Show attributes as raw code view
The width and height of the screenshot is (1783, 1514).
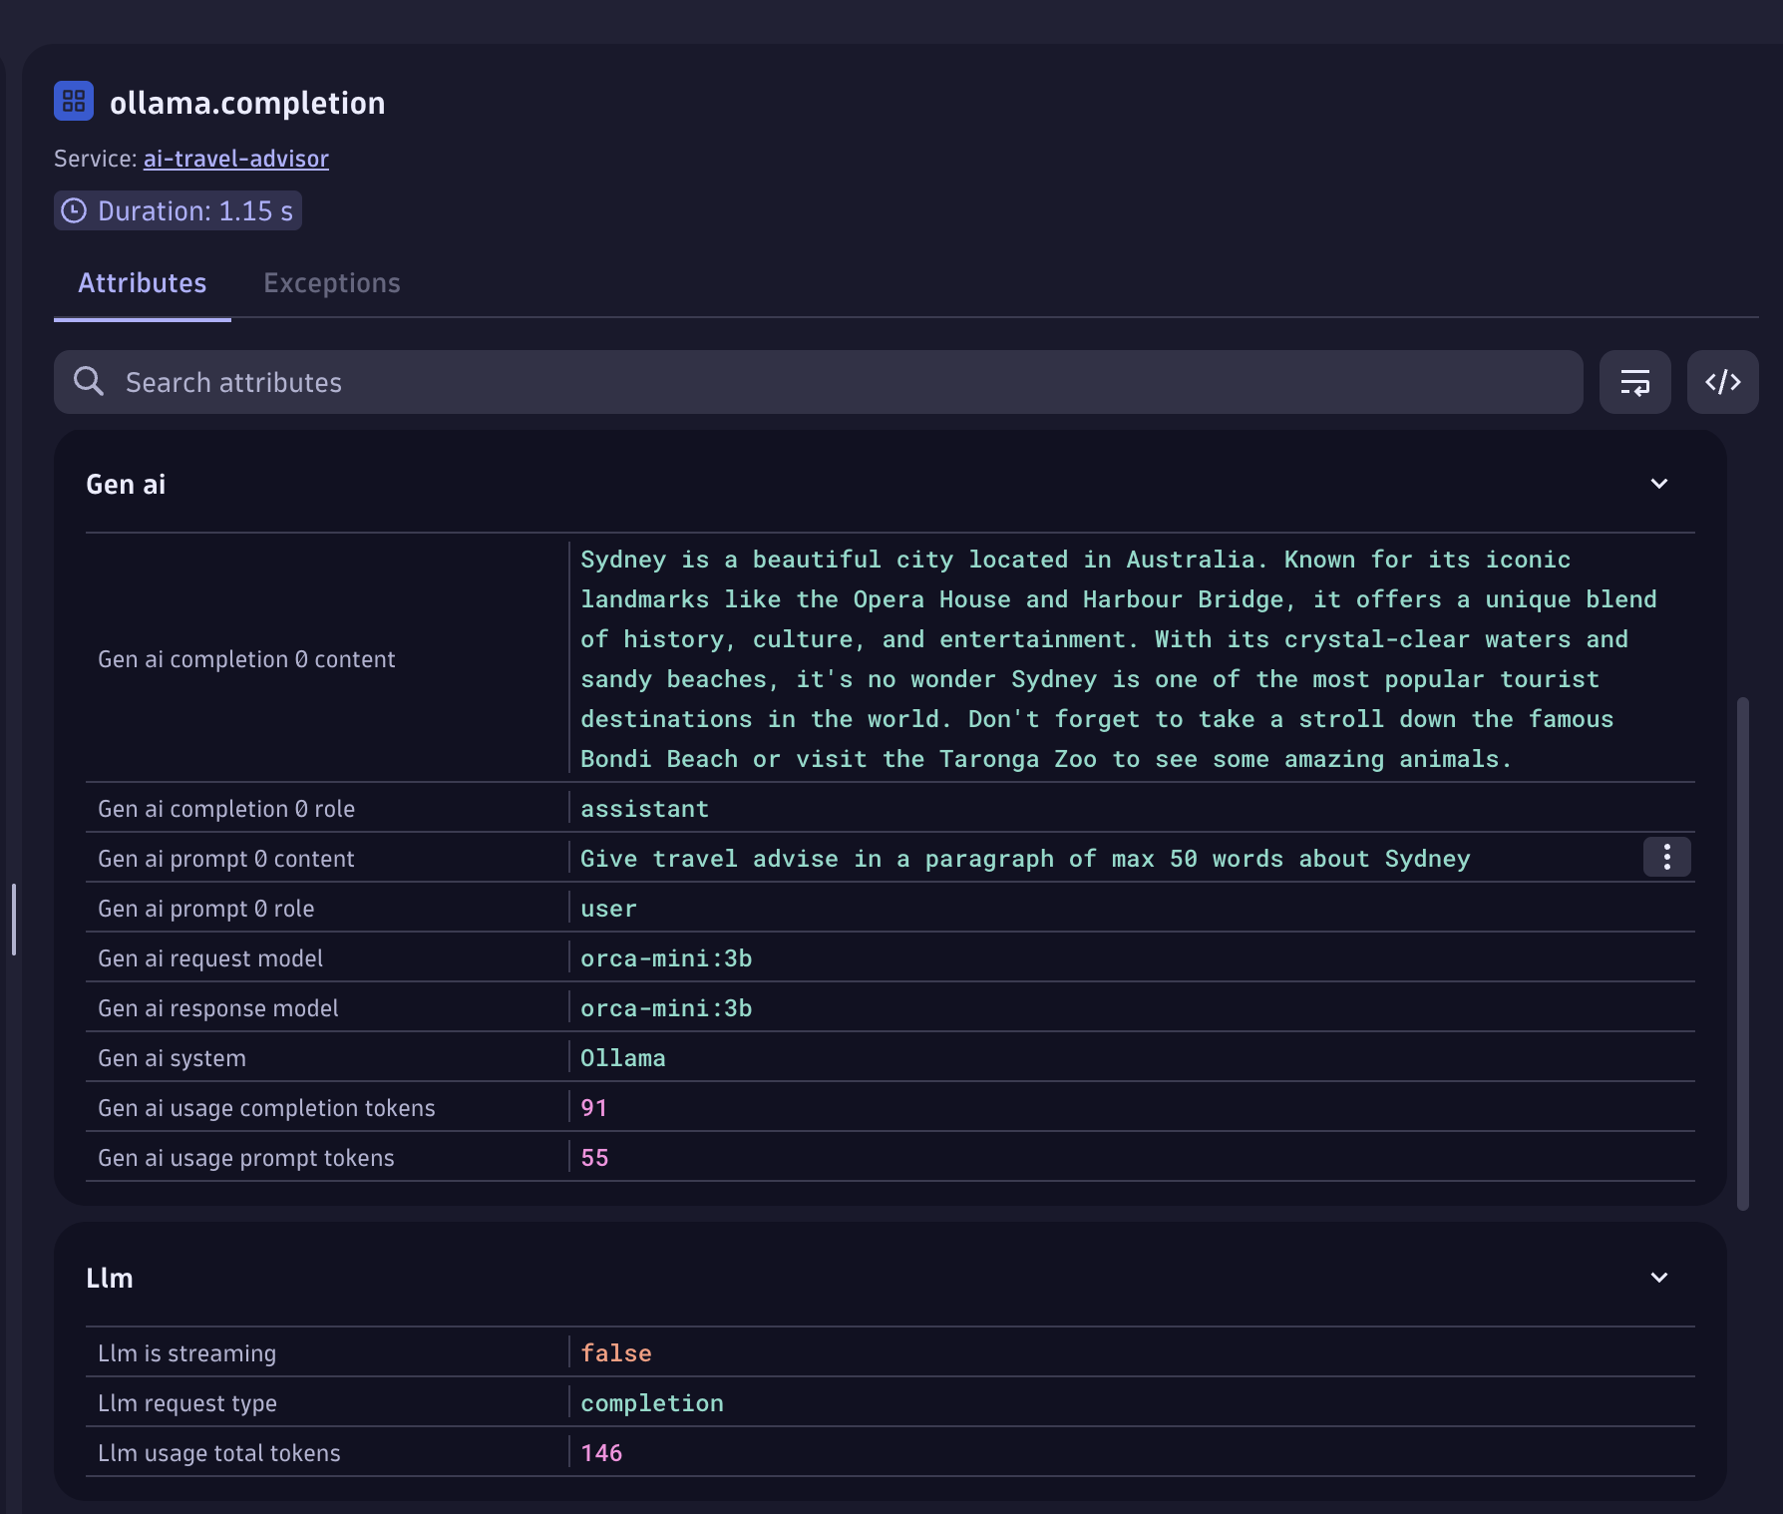click(x=1723, y=382)
